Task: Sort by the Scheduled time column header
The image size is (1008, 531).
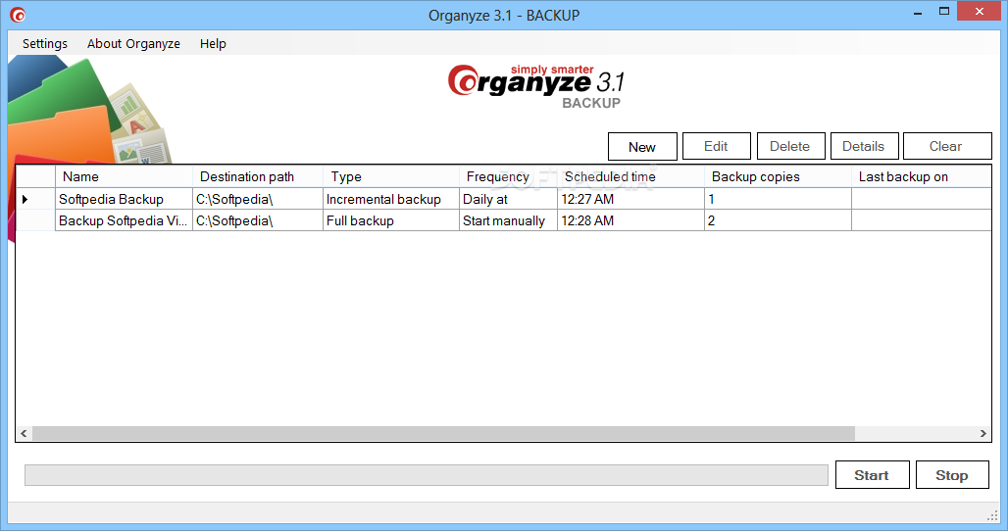Action: click(x=630, y=176)
